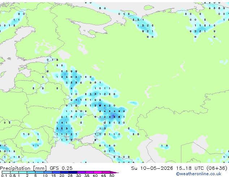Click the 40–45 mm magenta legend segment
Screen dimensions: 229x177
click(98, 172)
